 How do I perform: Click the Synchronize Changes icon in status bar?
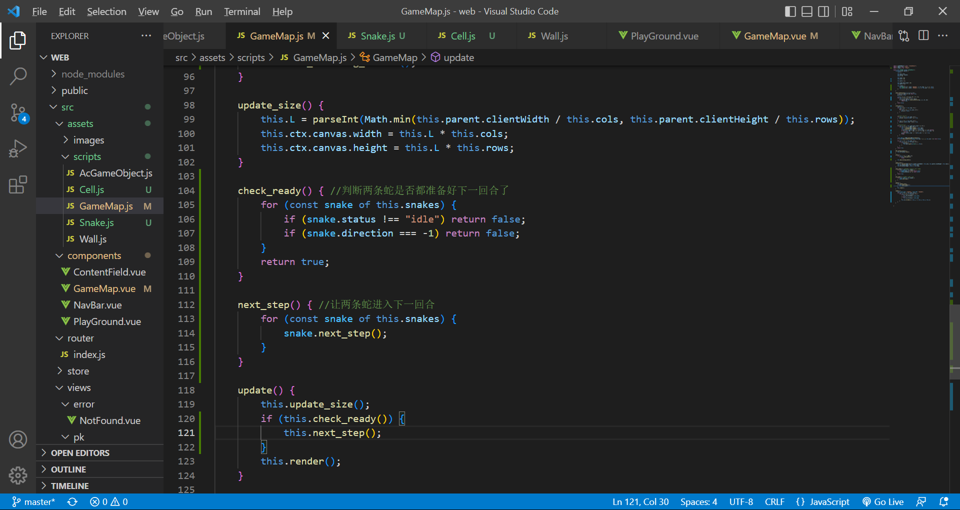click(72, 502)
